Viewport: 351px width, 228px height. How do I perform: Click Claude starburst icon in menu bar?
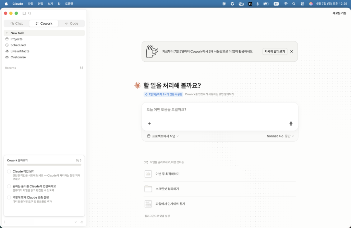click(224, 4)
